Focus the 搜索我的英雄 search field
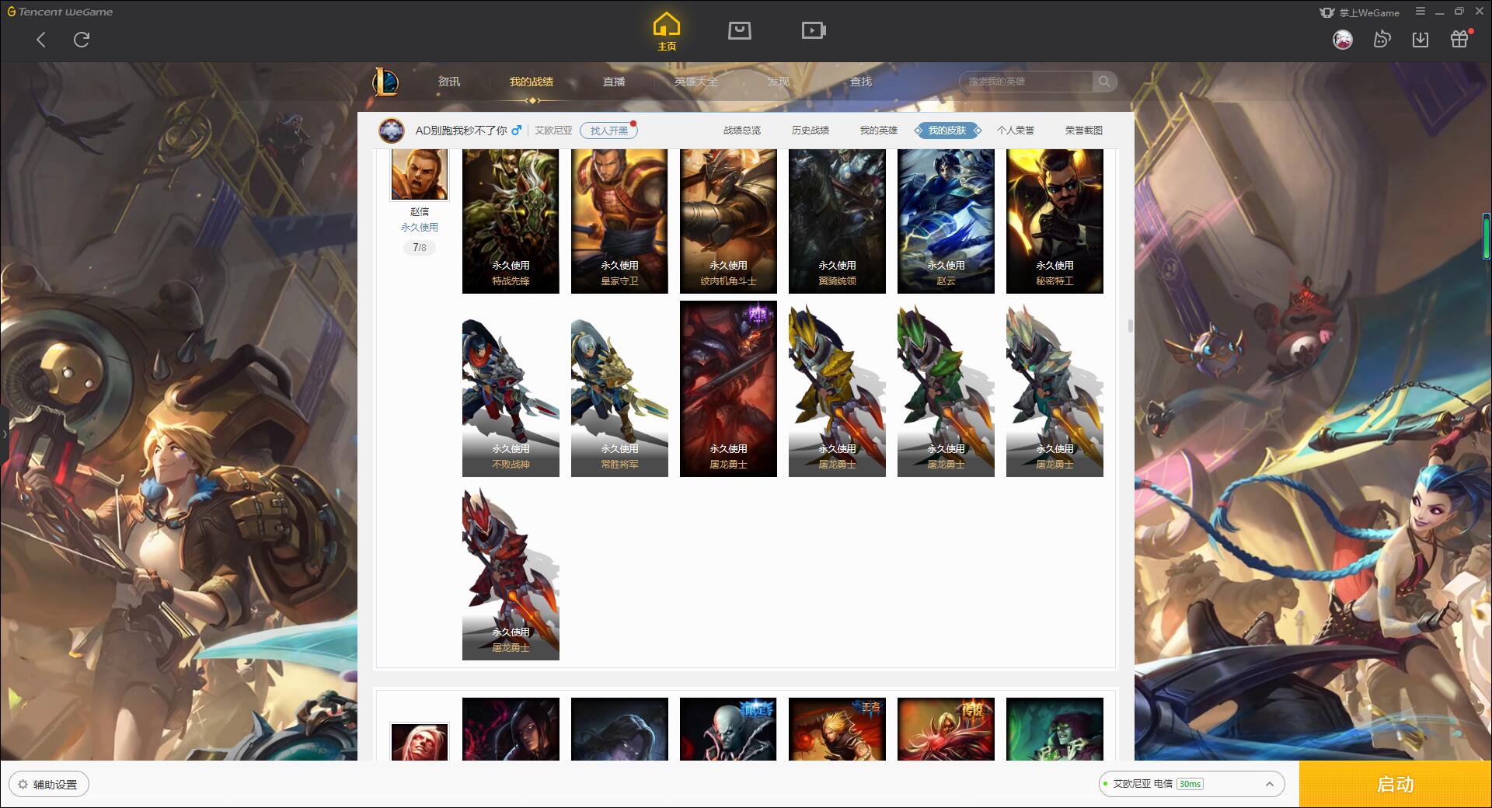Screen dimensions: 1492x808 (x=1026, y=82)
